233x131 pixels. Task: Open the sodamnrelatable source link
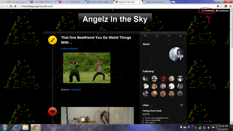70,48
